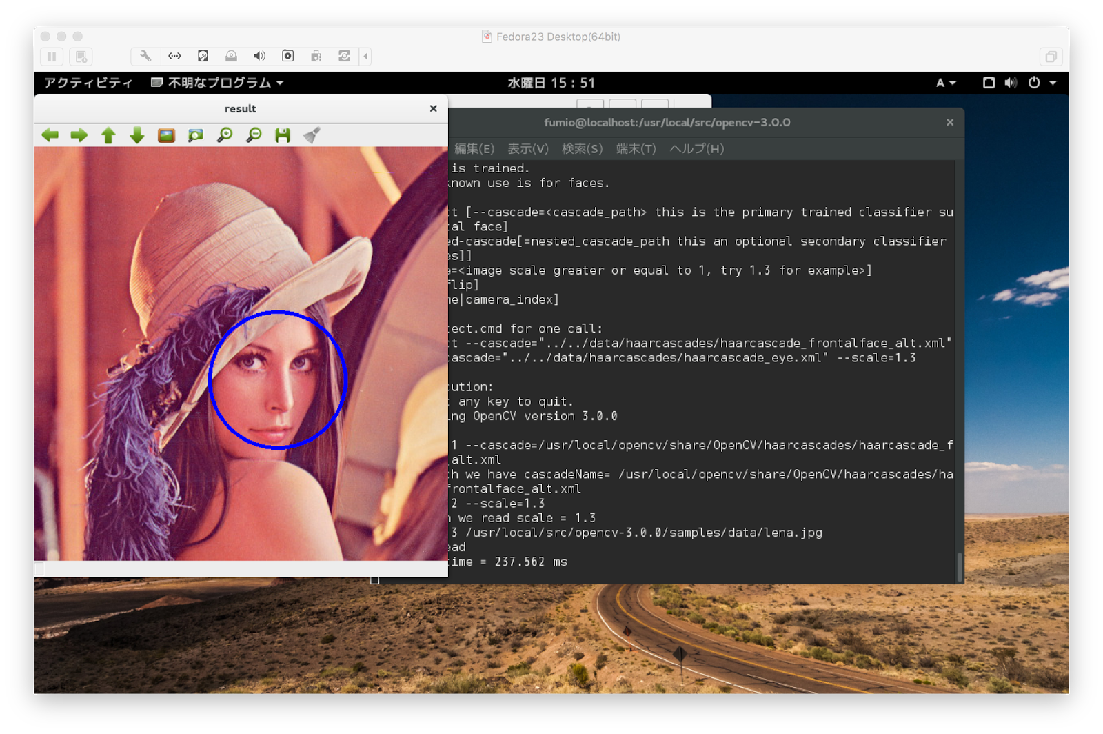Pan the result image right
Image resolution: width=1103 pixels, height=734 pixels.
pos(79,135)
